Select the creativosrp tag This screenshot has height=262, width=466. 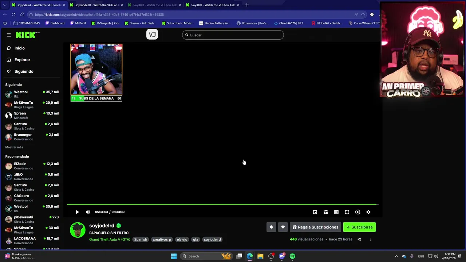pyautogui.click(x=162, y=239)
